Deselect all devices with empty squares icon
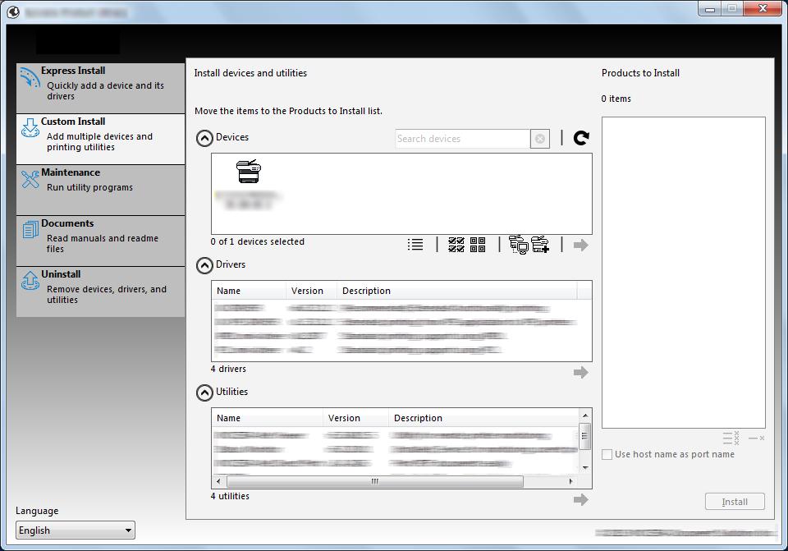The width and height of the screenshot is (788, 551). click(478, 245)
